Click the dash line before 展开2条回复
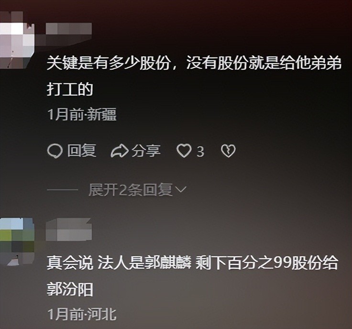352x329 pixels. (62, 190)
